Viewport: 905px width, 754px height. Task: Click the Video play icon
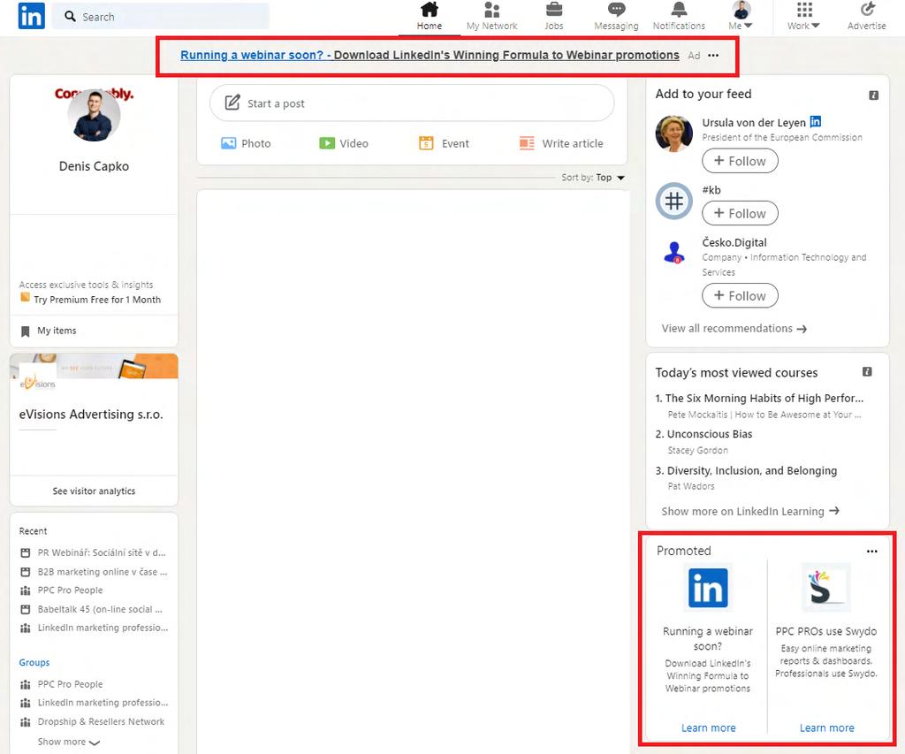click(327, 143)
